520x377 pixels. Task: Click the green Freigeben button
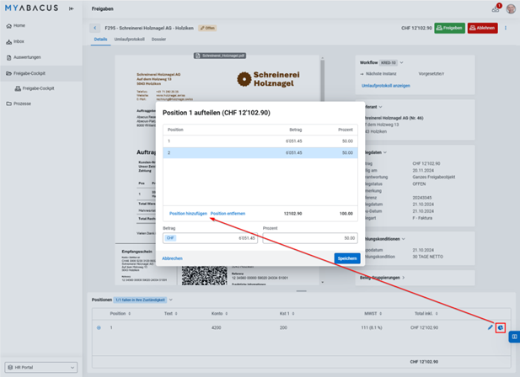[450, 28]
